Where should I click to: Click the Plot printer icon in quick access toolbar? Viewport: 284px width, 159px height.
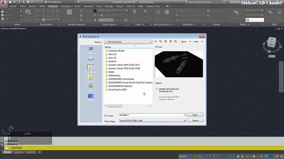click(28, 2)
